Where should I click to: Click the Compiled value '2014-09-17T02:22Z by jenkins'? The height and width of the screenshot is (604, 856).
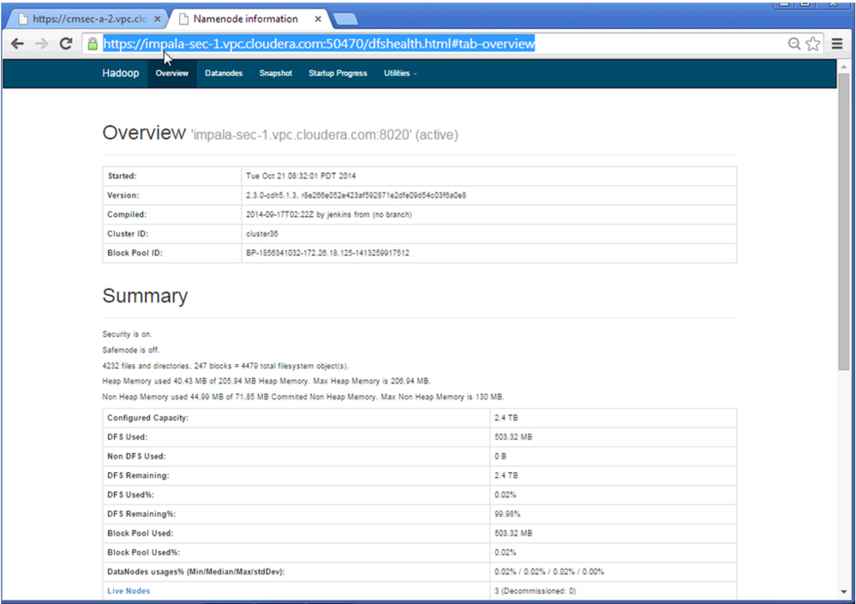(x=329, y=214)
